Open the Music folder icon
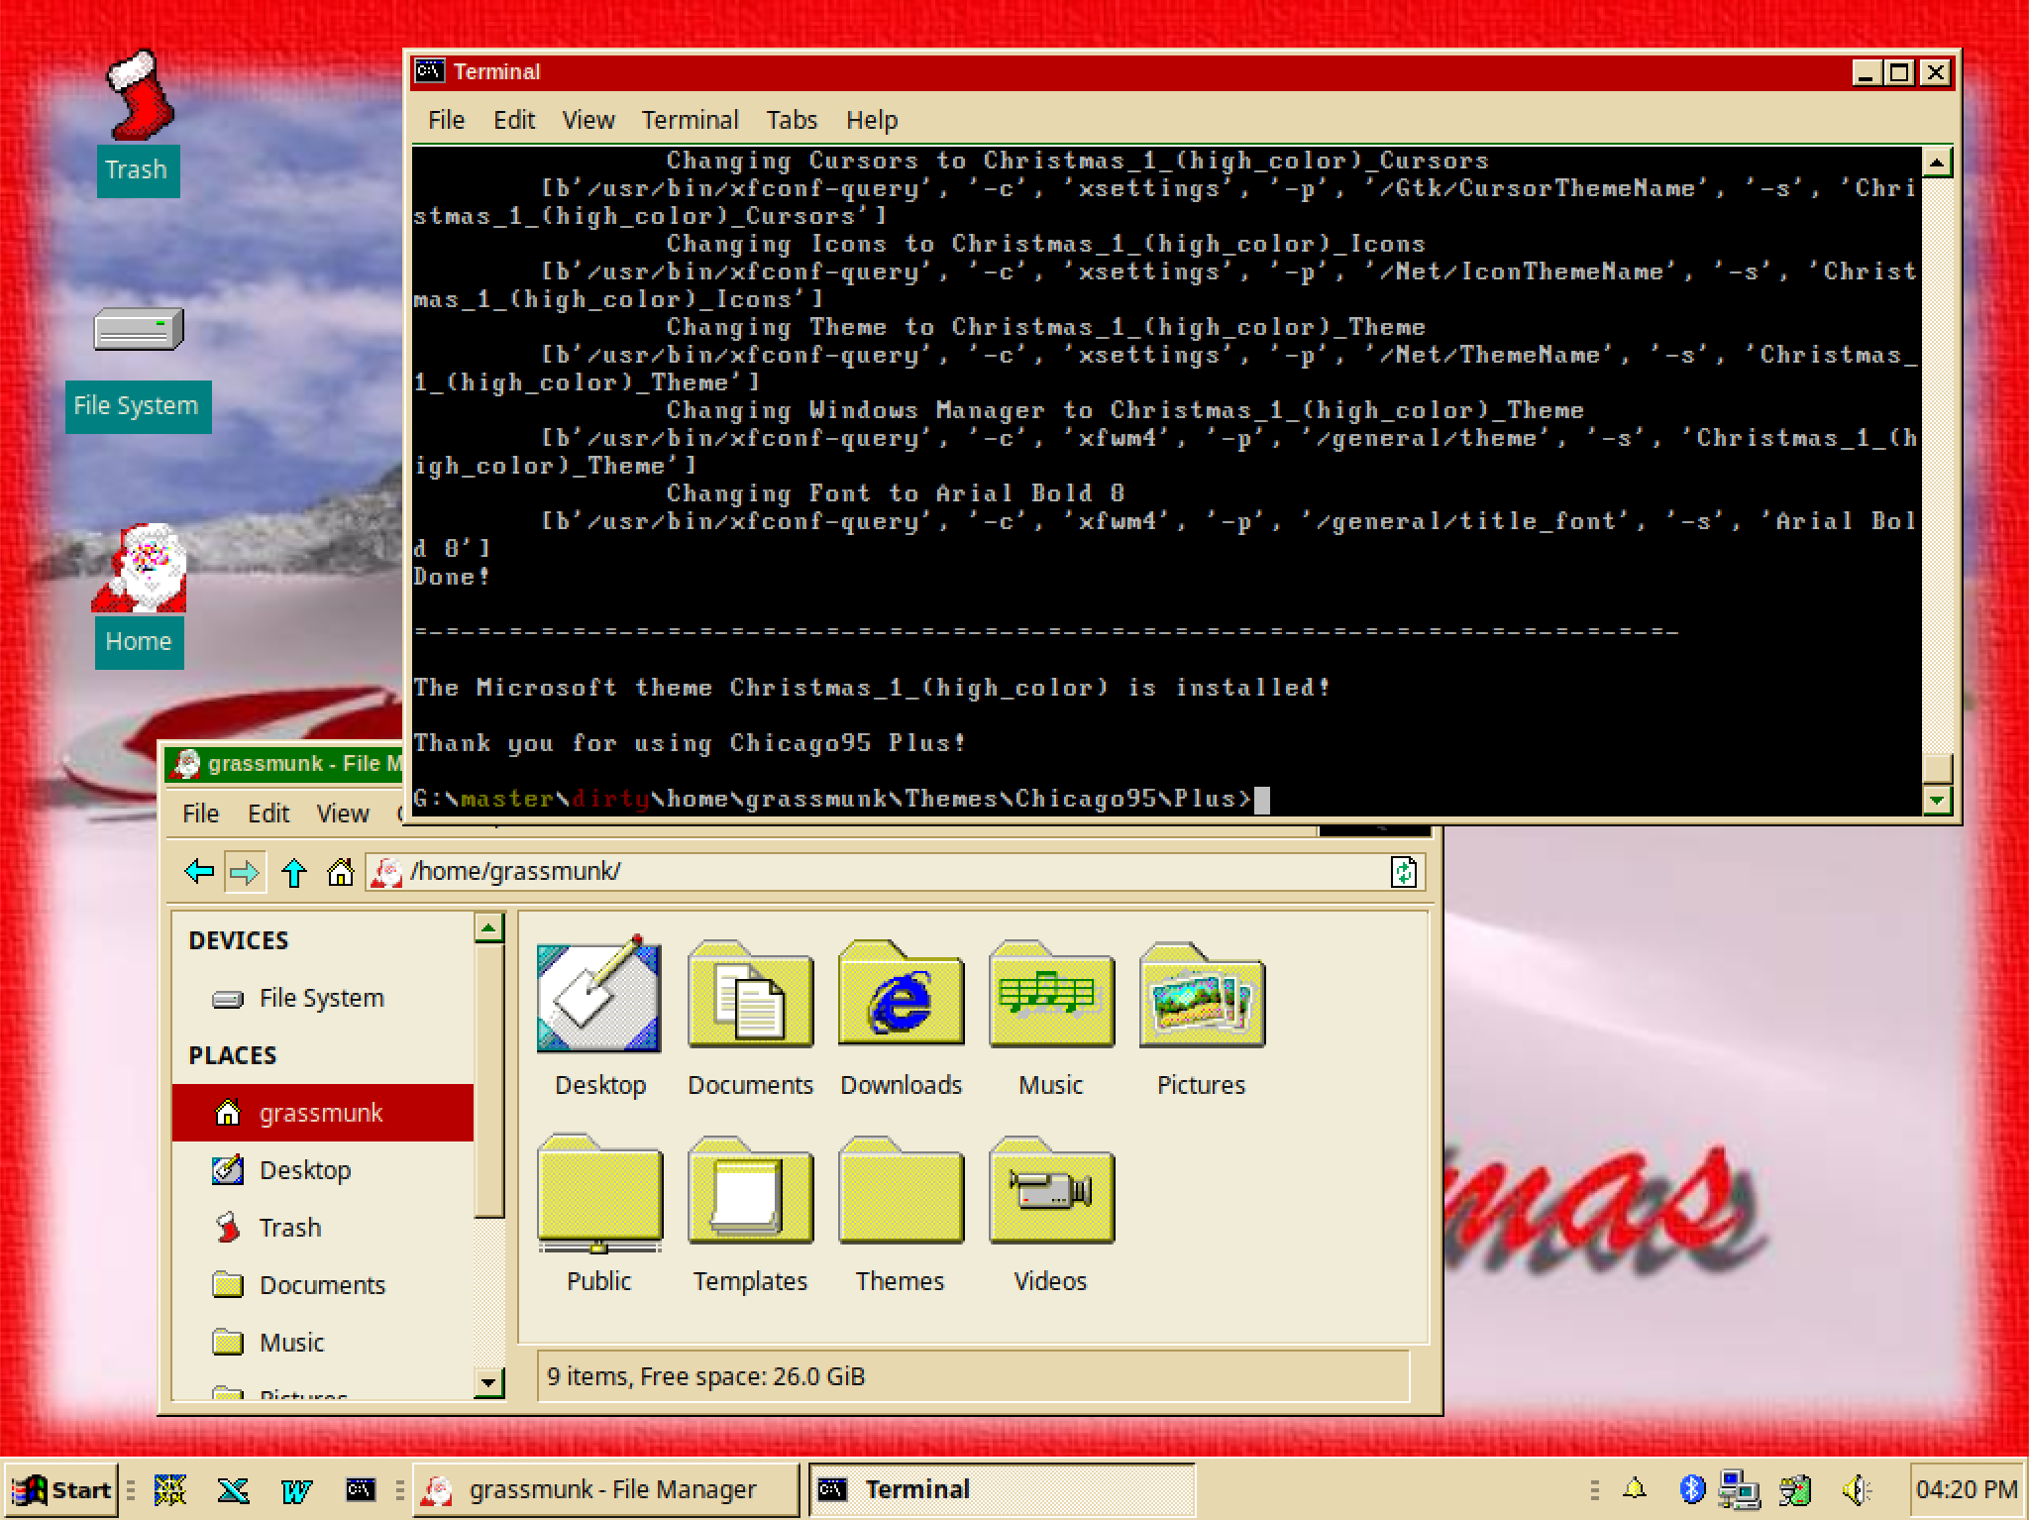The width and height of the screenshot is (2029, 1520). 1051,993
